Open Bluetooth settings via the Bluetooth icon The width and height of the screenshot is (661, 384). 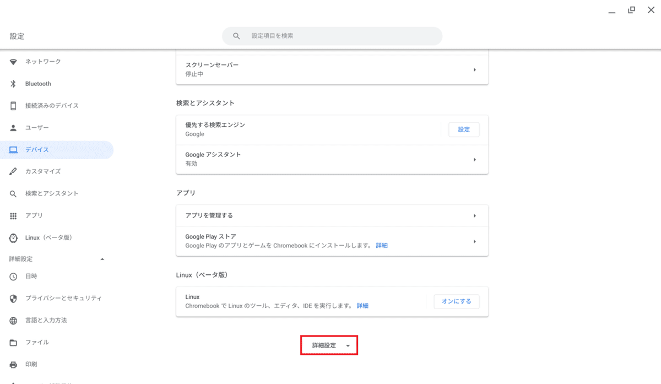pos(13,84)
